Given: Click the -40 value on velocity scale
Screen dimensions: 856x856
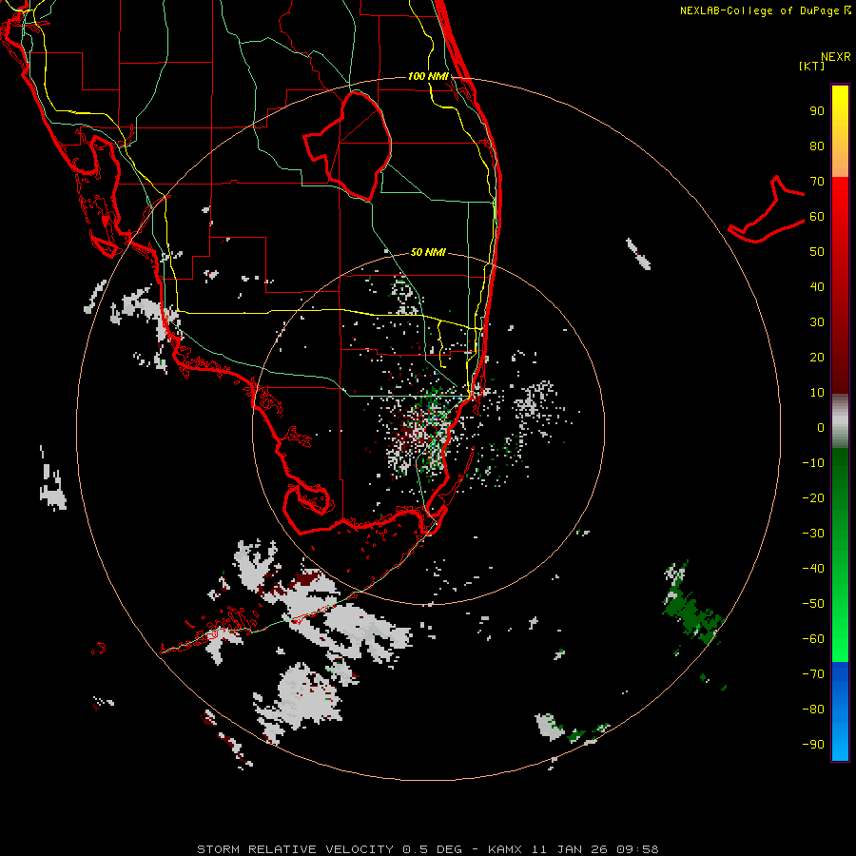Looking at the screenshot, I should click(813, 569).
